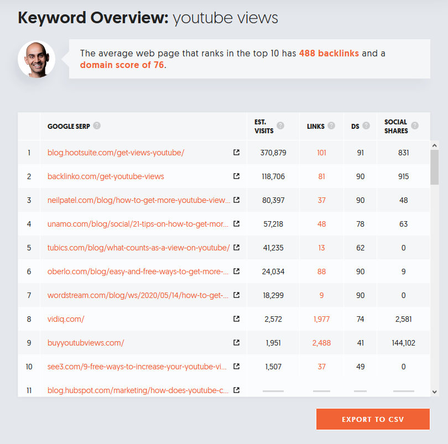Click Neil Patel's avatar photo
Screen dimensions: 448x444
[x=37, y=59]
